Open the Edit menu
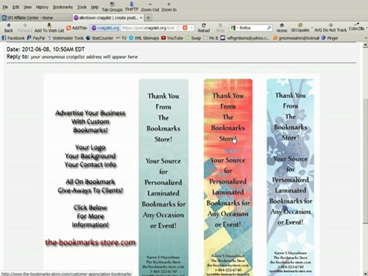Image resolution: width=368 pixels, height=276 pixels. tap(16, 7)
